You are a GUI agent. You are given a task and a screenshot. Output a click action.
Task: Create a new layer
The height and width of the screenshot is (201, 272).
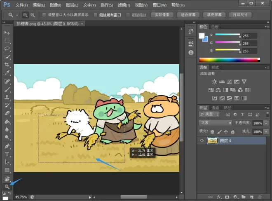click(x=252, y=197)
